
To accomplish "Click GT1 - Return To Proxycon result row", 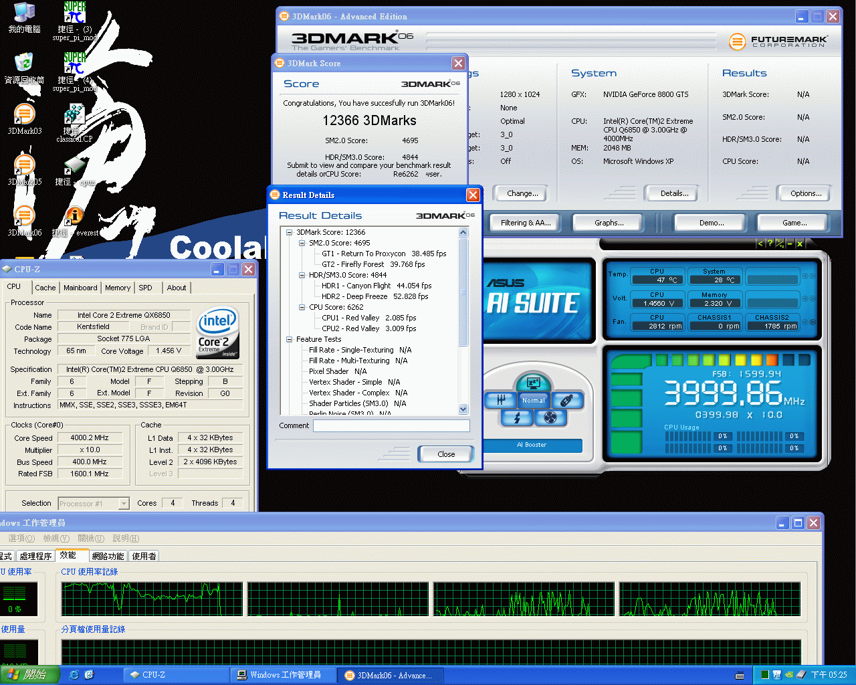I will coord(384,254).
